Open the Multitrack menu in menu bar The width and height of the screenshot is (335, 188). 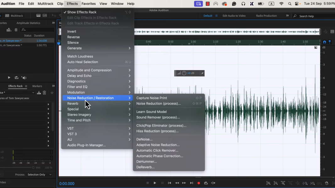[46, 4]
